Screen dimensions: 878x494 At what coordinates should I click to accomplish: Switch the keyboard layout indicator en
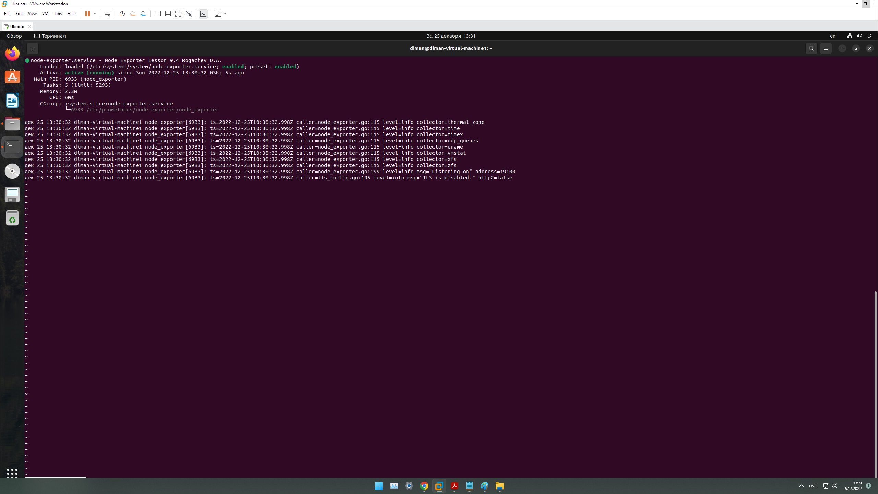pos(833,36)
